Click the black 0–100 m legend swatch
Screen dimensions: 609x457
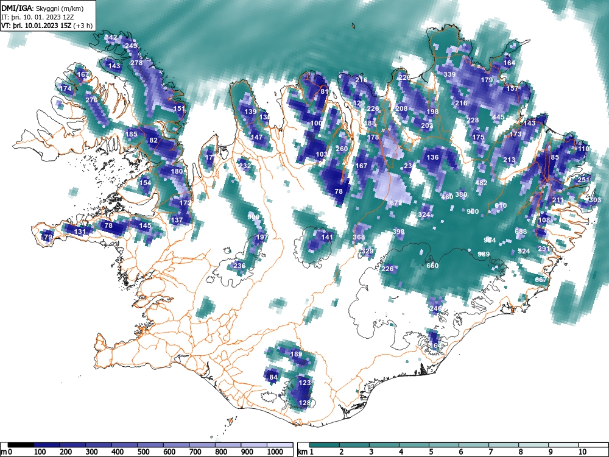(x=21, y=445)
